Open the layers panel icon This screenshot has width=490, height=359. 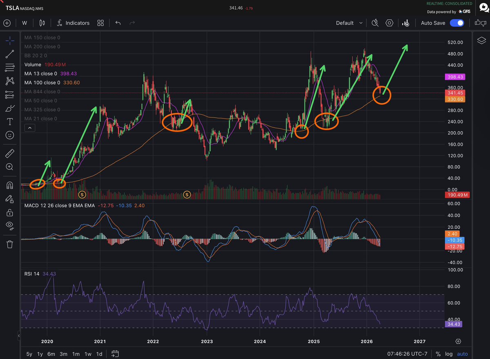click(x=481, y=40)
